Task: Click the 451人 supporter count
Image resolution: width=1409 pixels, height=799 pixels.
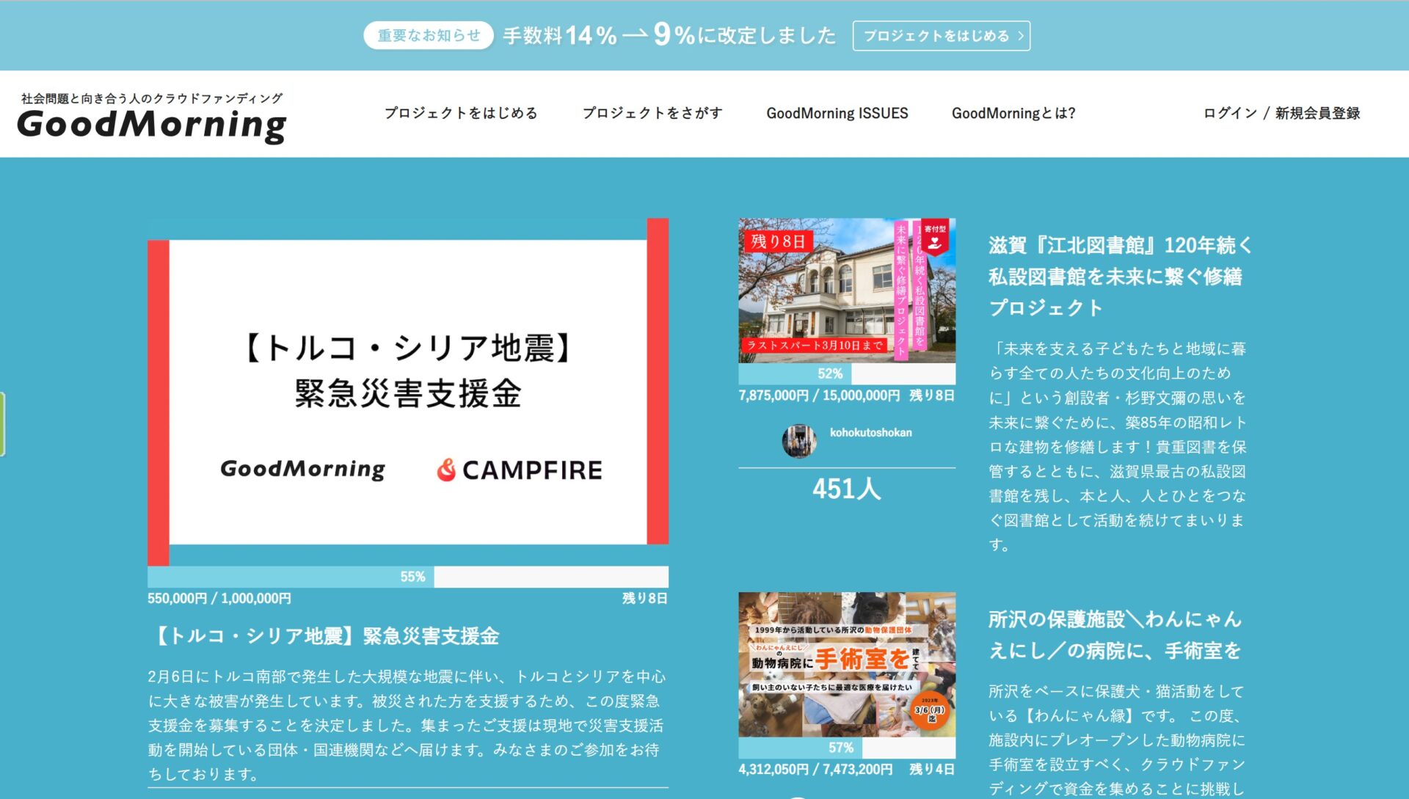Action: click(847, 489)
